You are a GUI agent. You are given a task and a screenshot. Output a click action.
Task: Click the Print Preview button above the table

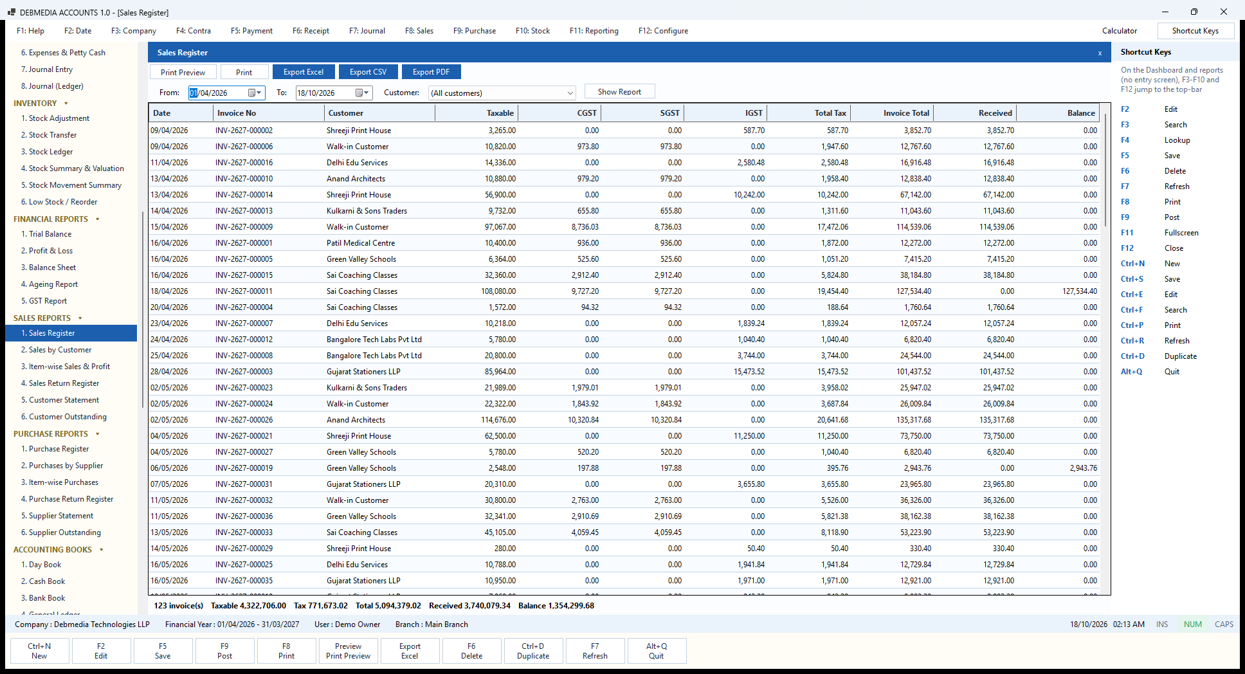click(183, 72)
